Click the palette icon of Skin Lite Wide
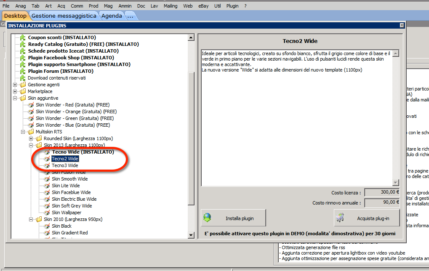Screen dimensions: 429x271 click(47, 186)
